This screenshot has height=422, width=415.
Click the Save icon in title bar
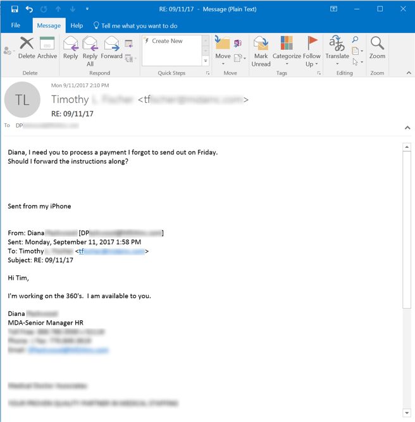(x=15, y=9)
